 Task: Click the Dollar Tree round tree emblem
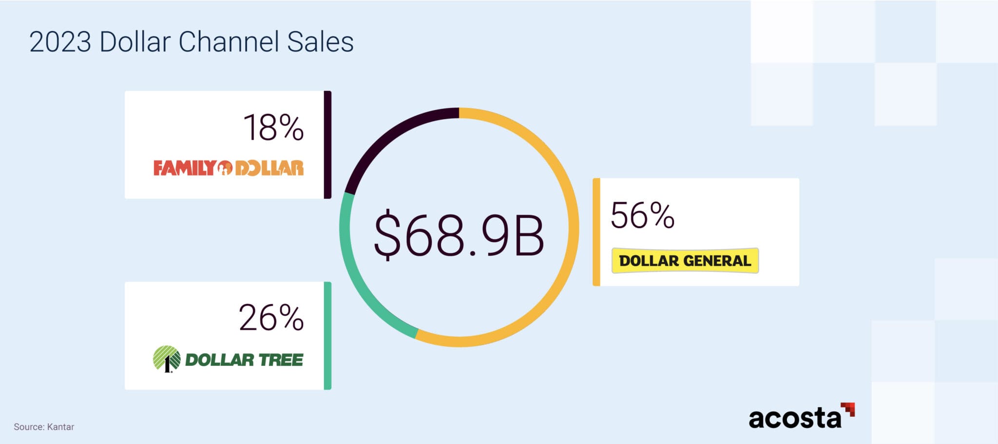click(167, 359)
